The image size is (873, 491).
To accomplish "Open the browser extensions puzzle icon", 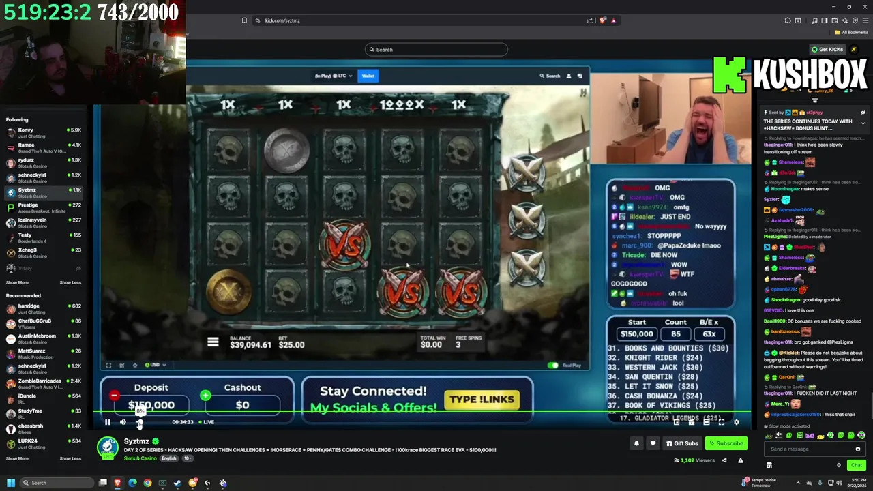I will 788,20.
